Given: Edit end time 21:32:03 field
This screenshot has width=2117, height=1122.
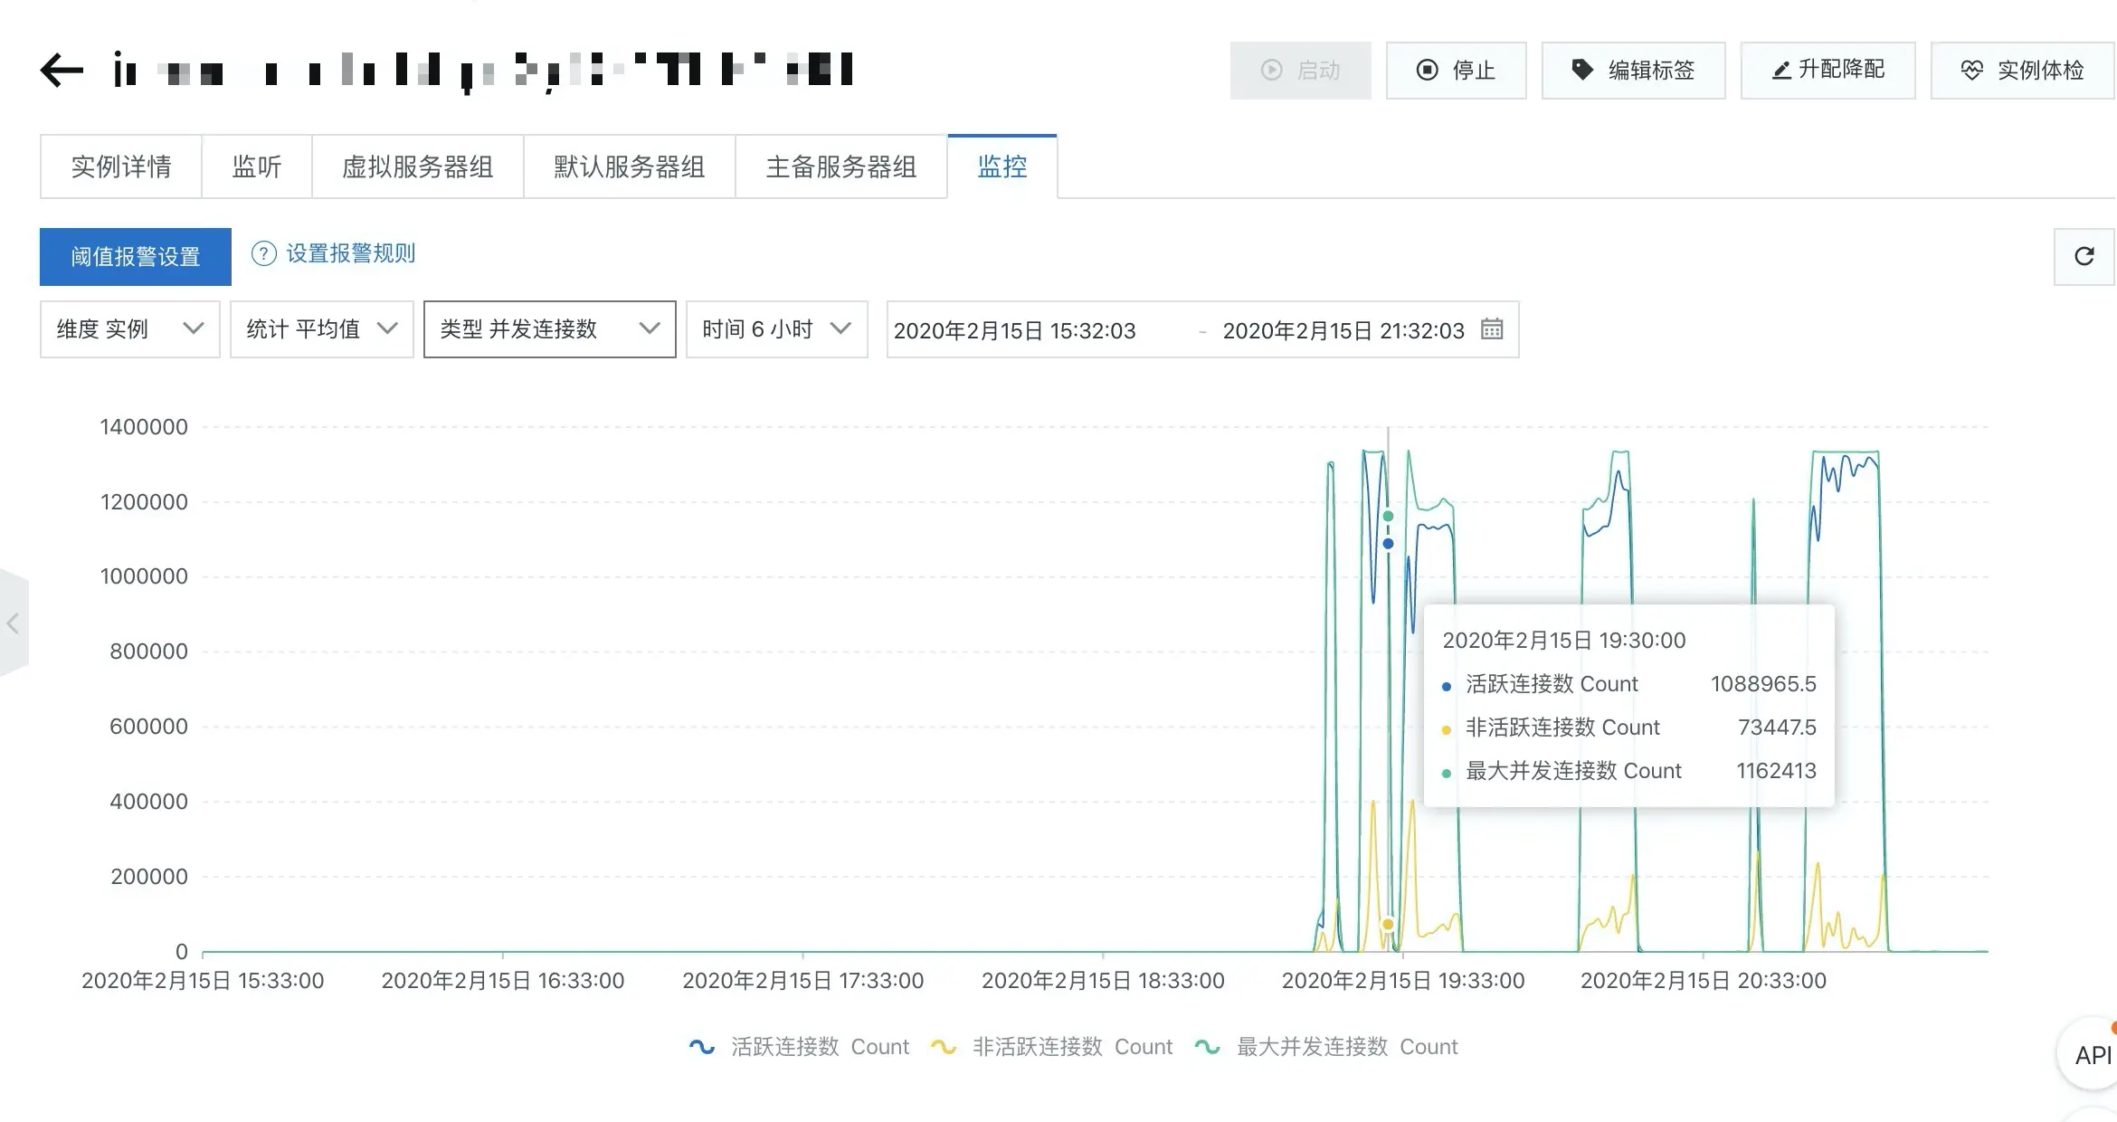Looking at the screenshot, I should click(x=1343, y=330).
